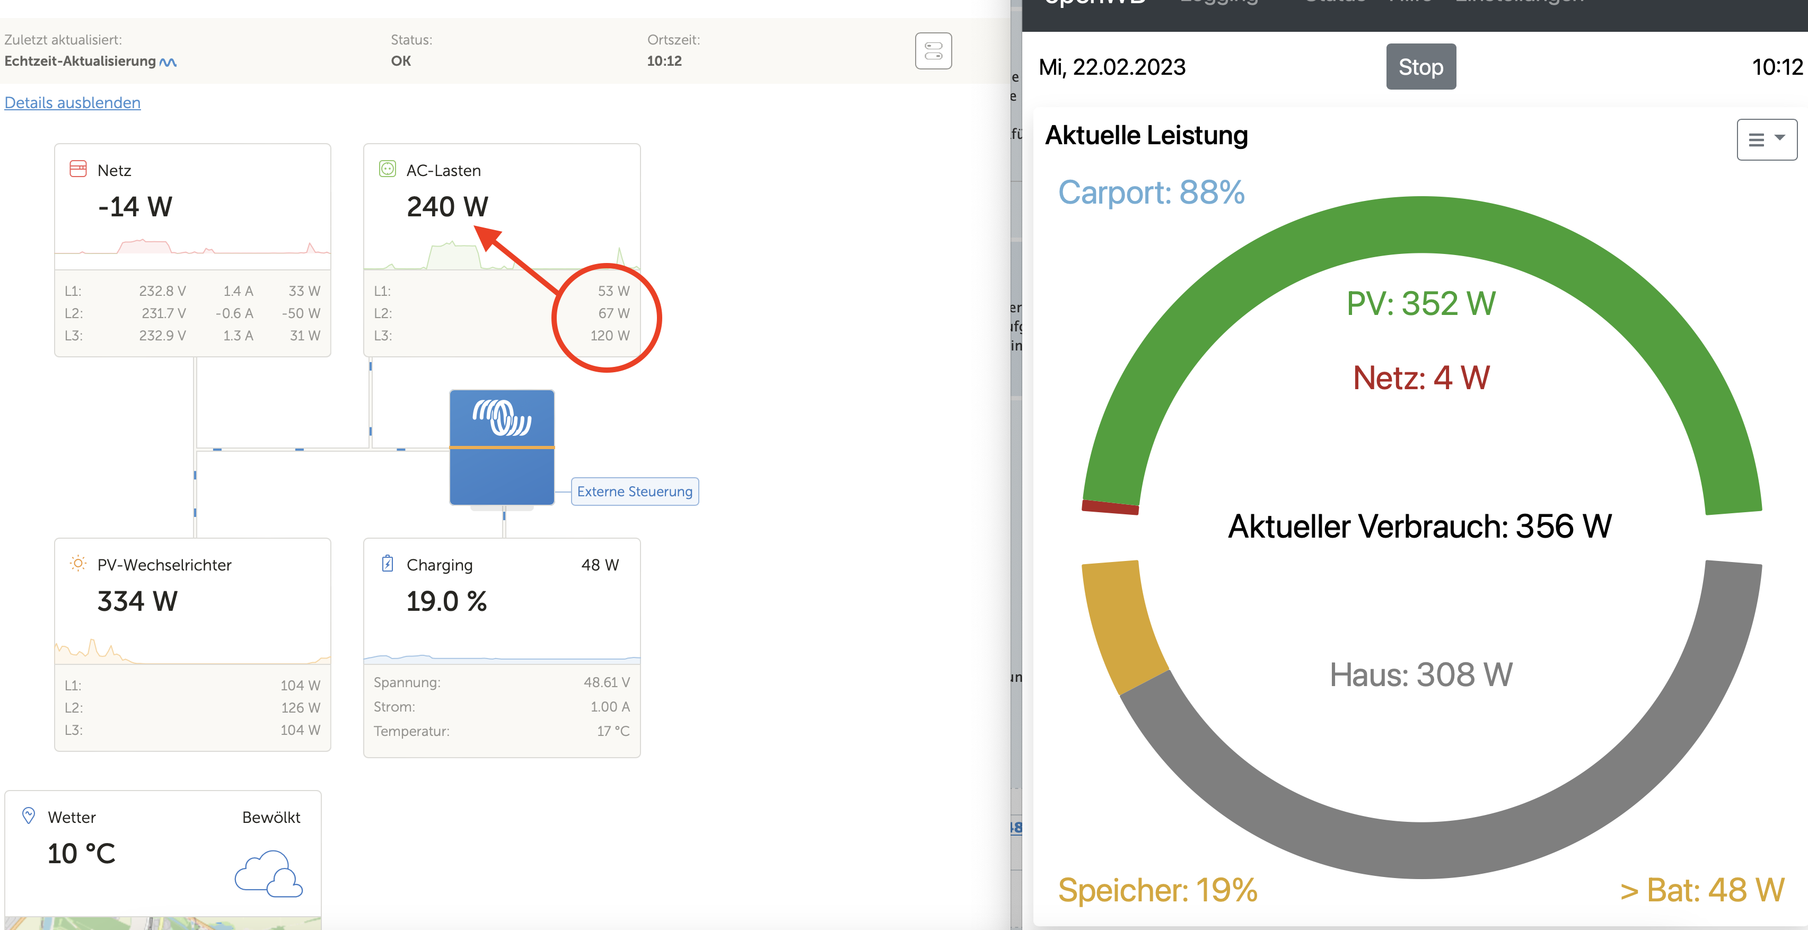Click the green PV arc in gauge

pyautogui.click(x=1421, y=226)
